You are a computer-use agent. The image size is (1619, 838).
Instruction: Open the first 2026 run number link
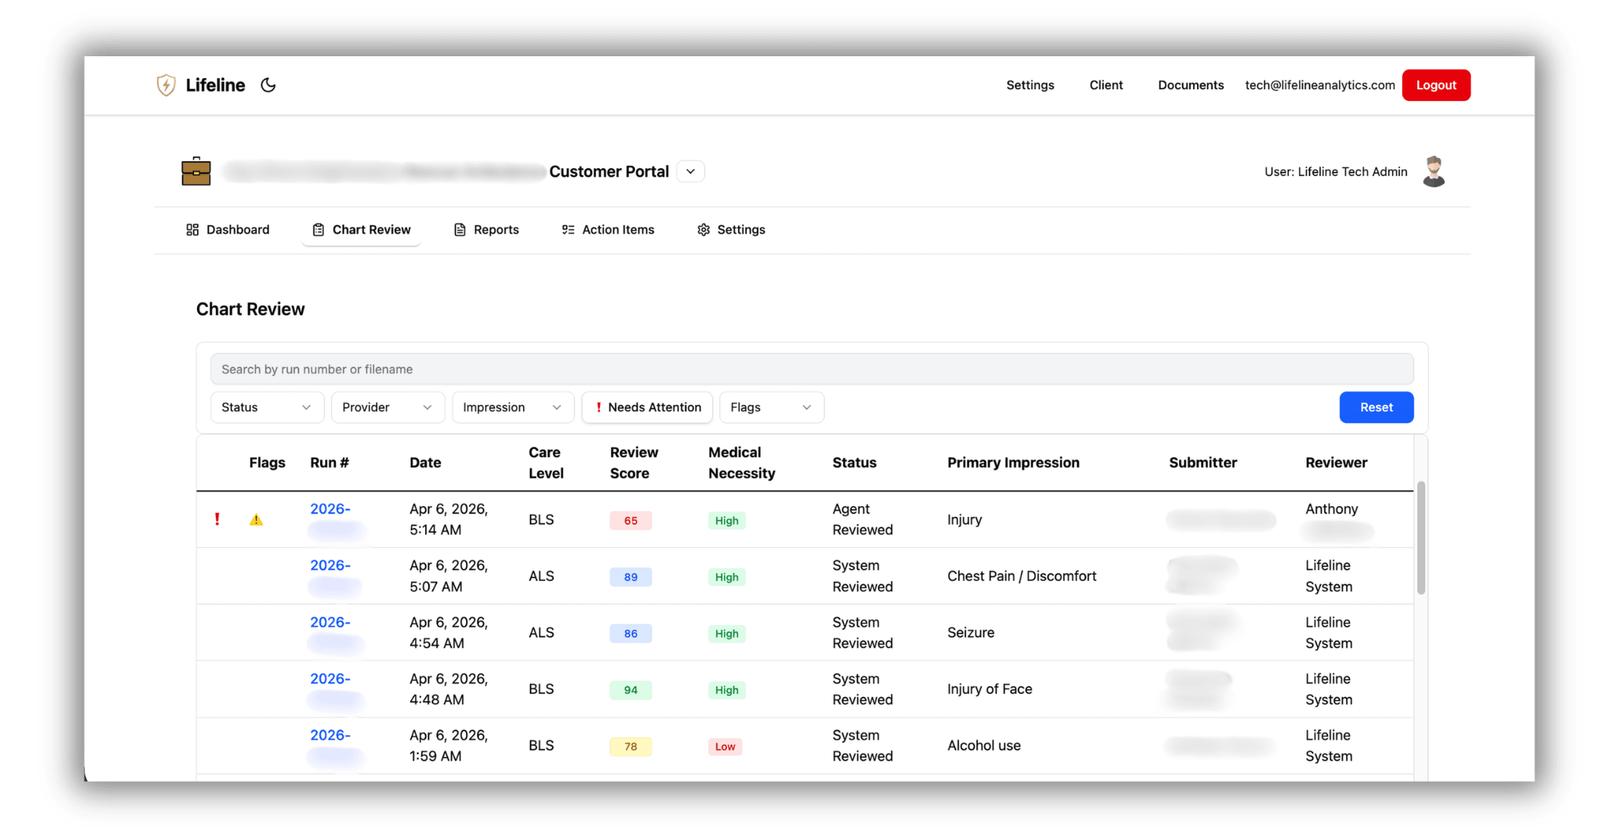[331, 508]
